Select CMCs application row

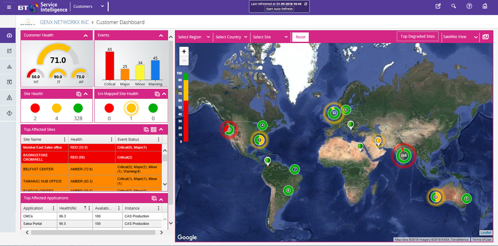(91, 216)
